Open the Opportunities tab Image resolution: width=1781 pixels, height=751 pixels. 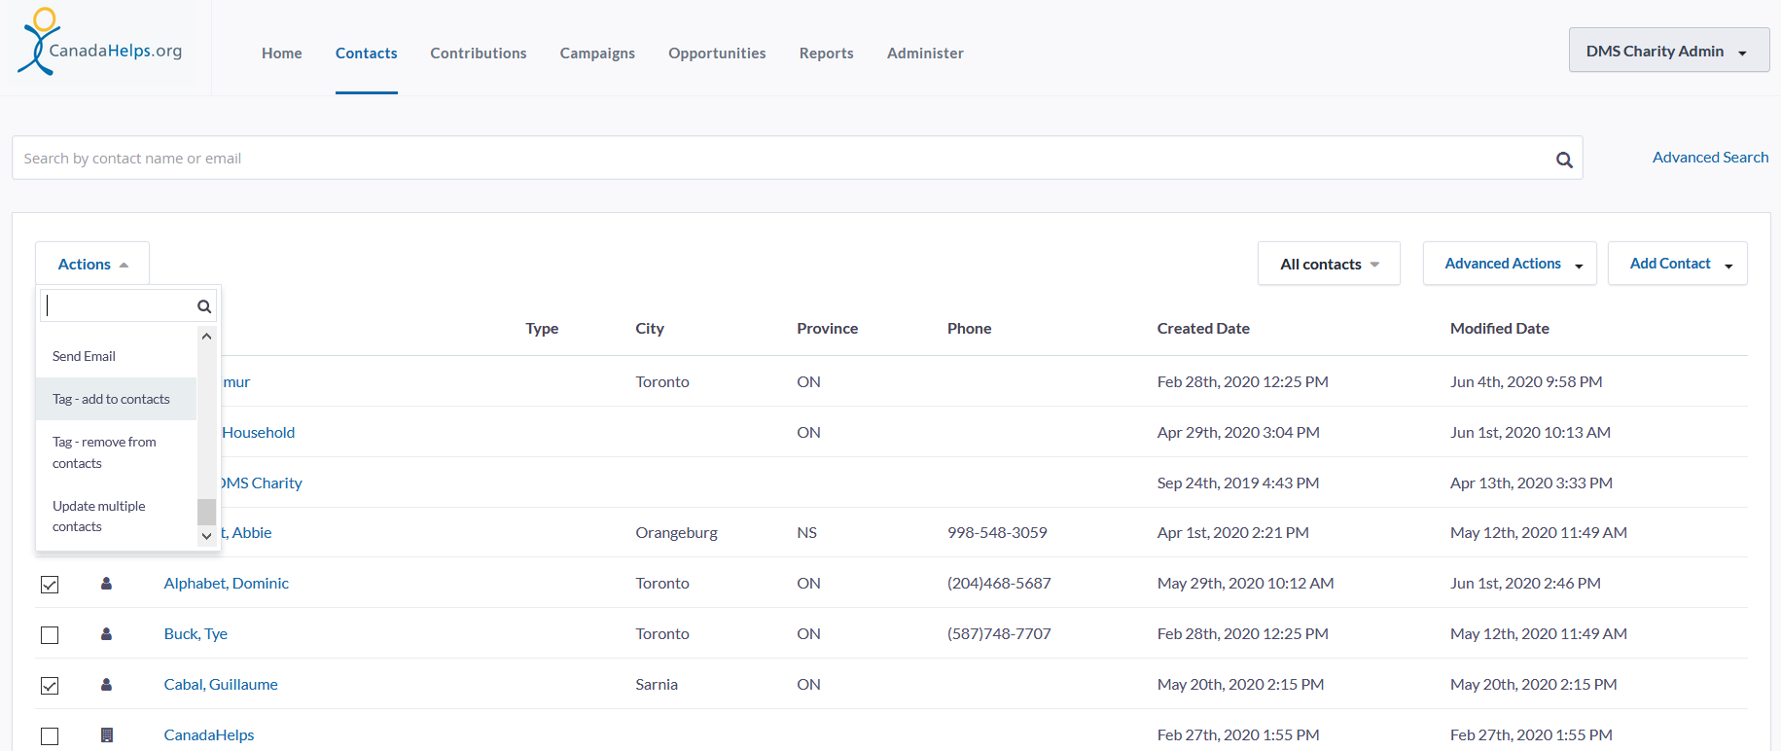pyautogui.click(x=717, y=54)
